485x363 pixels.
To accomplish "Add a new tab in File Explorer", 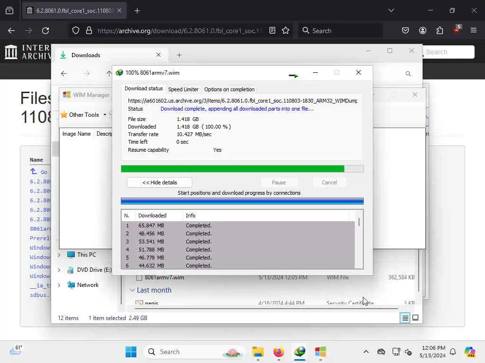I will coord(179,55).
